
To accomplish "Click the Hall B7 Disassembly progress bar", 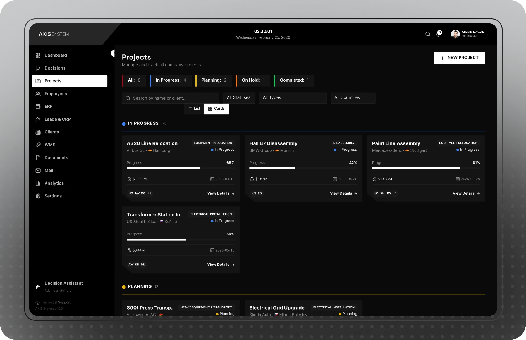I will [303, 169].
